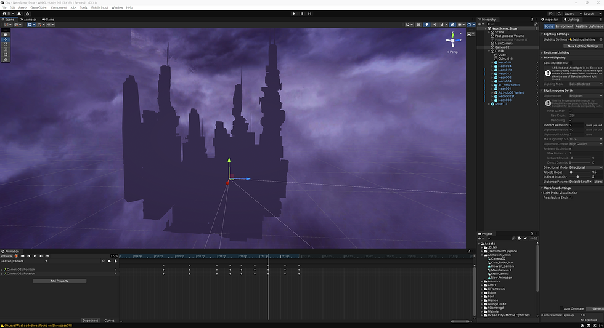Click the Add Keyframe icon in Animation panel
The height and width of the screenshot is (328, 604).
(109, 261)
